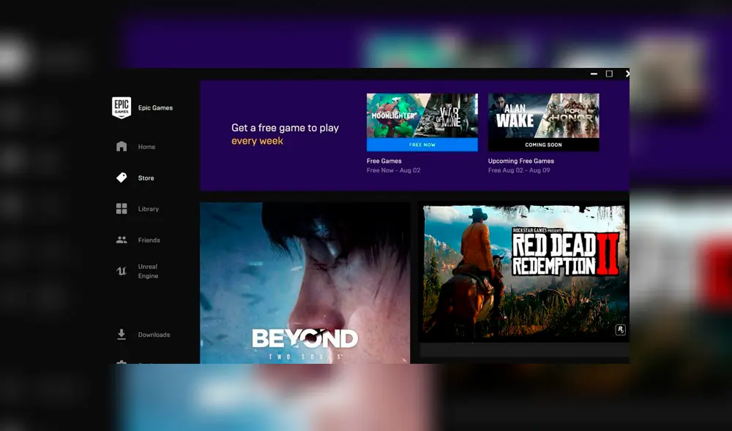Click the Epic Games logo
The height and width of the screenshot is (431, 732).
tap(122, 107)
